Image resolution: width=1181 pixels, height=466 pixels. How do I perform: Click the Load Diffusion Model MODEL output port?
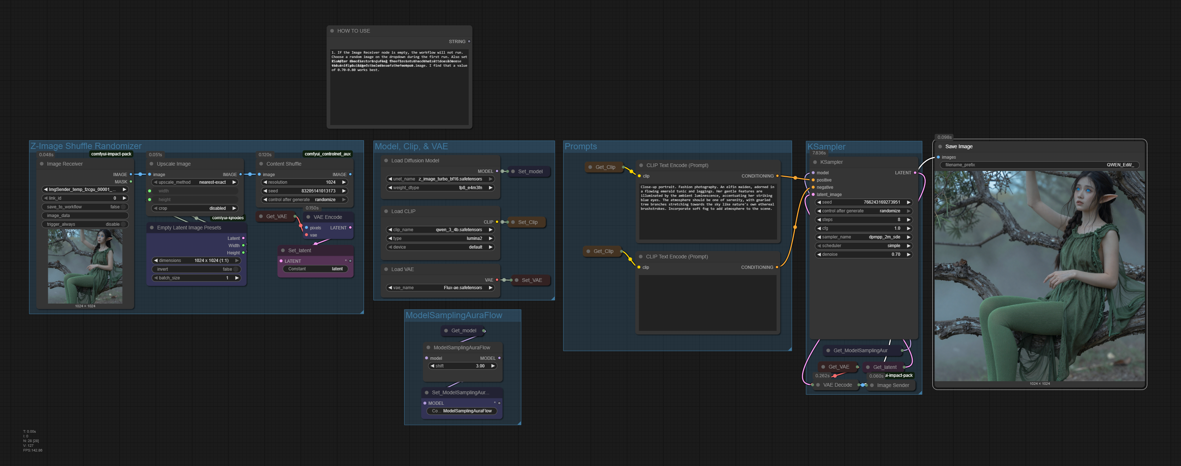pyautogui.click(x=497, y=171)
